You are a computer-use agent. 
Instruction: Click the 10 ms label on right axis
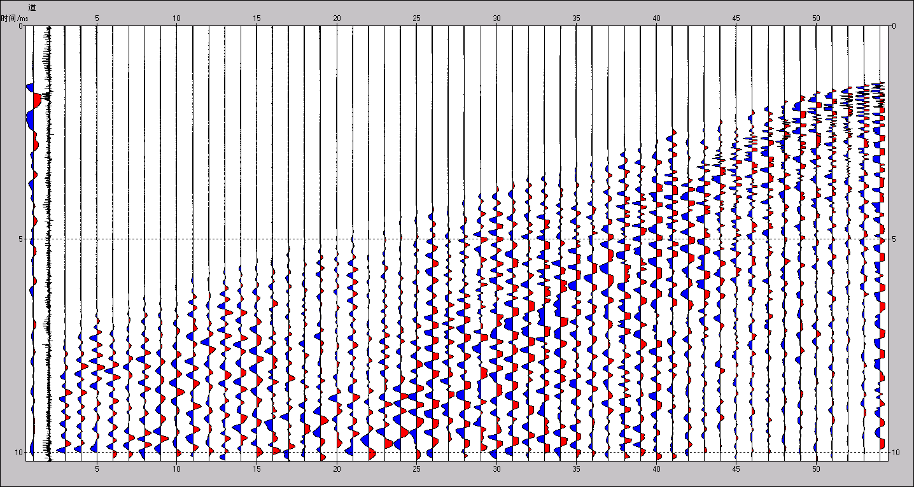point(896,453)
